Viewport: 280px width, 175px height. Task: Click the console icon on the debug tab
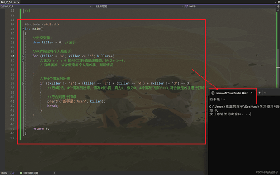click(x=213, y=93)
